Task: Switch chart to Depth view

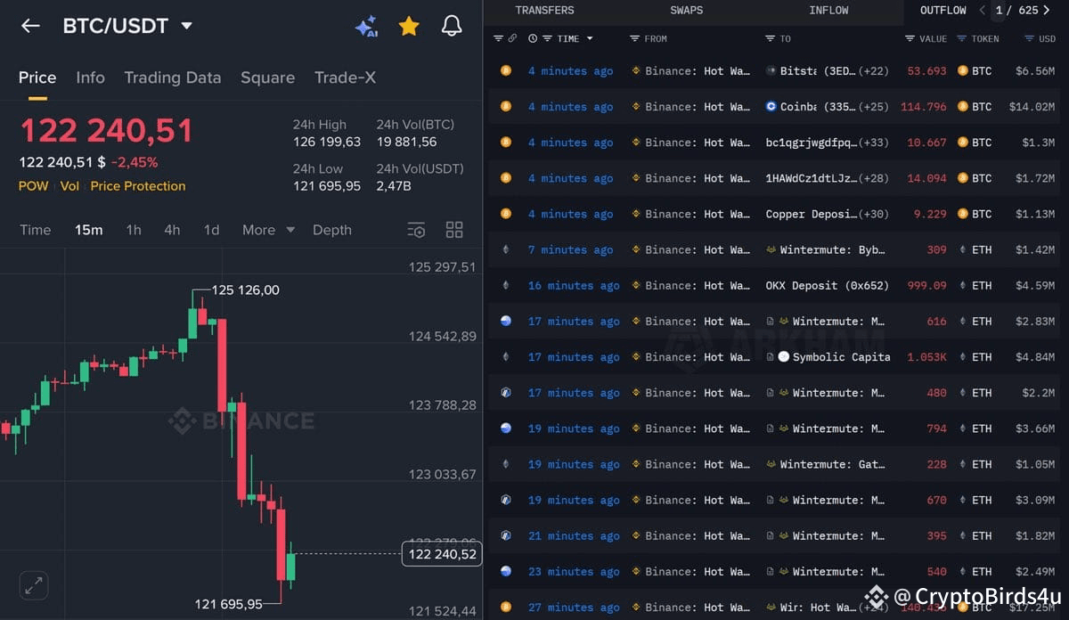Action: click(332, 230)
